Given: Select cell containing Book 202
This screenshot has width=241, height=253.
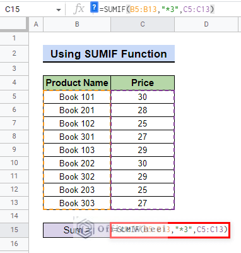Looking at the screenshot, I should 77,163.
